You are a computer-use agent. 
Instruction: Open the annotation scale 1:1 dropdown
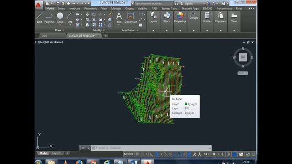point(206,154)
